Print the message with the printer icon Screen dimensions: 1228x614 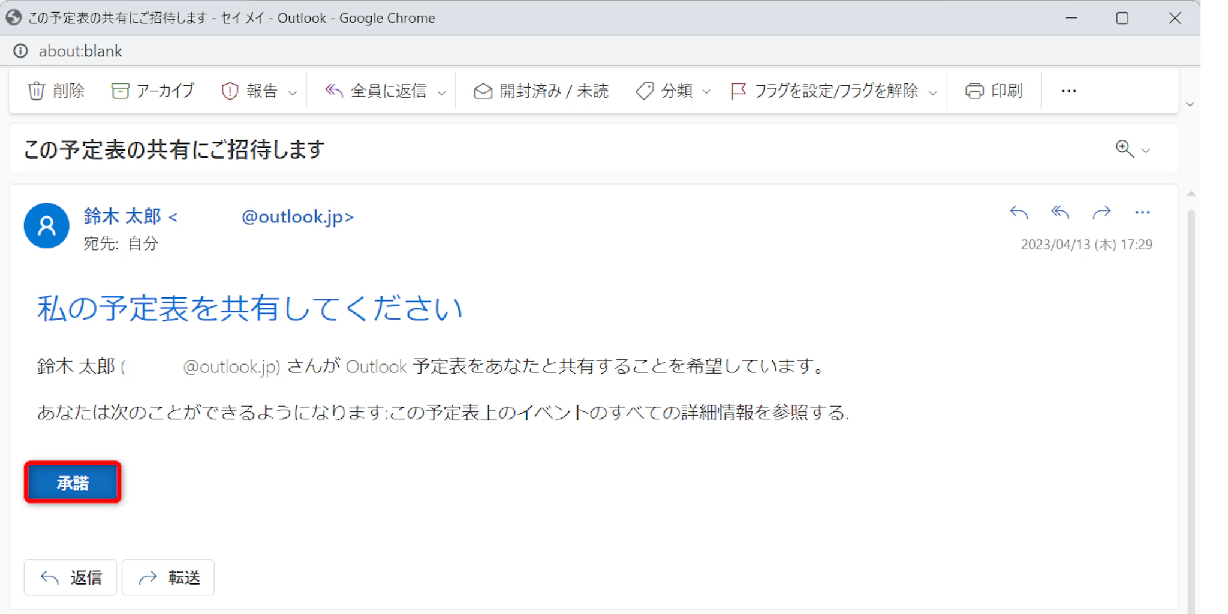[x=974, y=91]
